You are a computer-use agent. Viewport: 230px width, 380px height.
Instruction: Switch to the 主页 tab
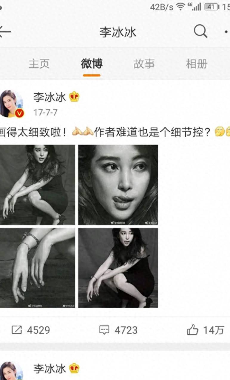(x=39, y=64)
